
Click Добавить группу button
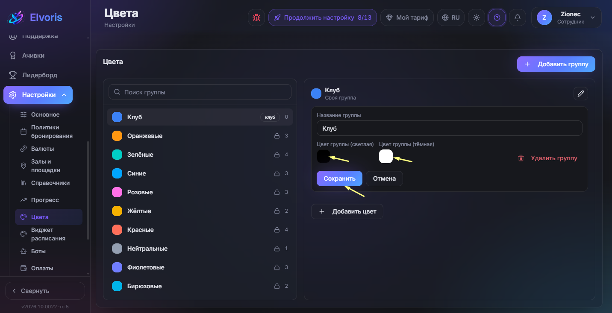click(556, 64)
